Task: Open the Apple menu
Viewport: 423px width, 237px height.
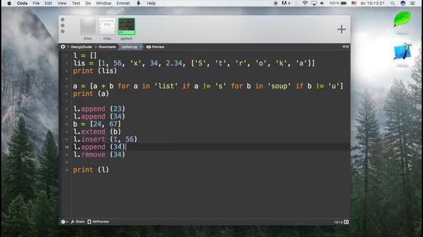Action: [9, 3]
